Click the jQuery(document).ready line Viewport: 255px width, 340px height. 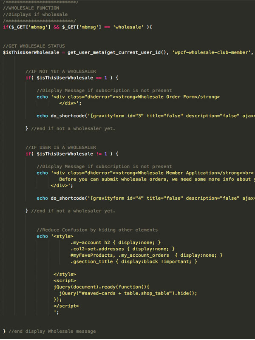(x=102, y=287)
